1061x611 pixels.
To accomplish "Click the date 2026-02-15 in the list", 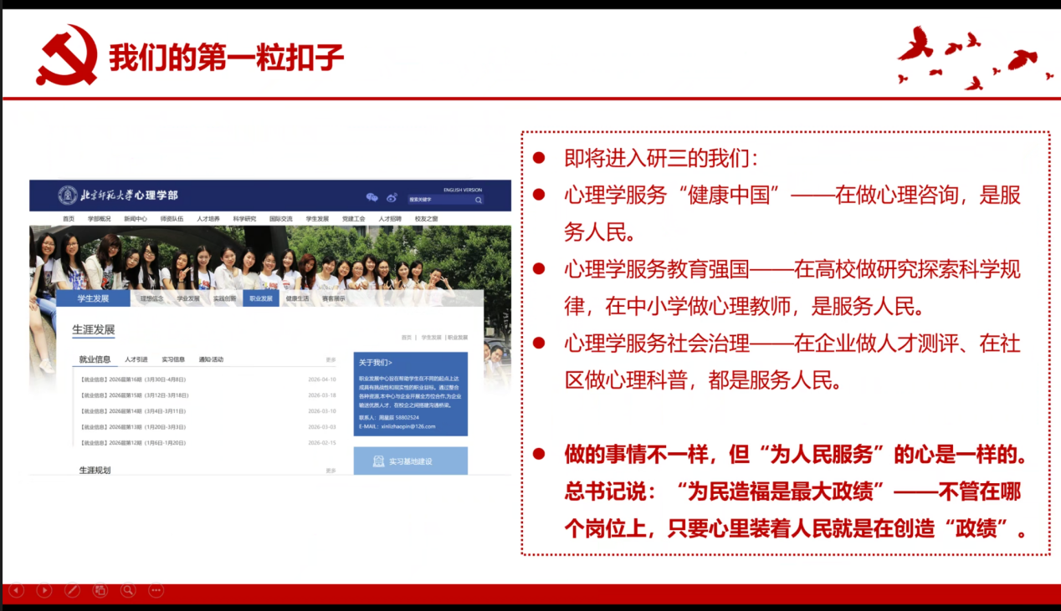I will [322, 442].
